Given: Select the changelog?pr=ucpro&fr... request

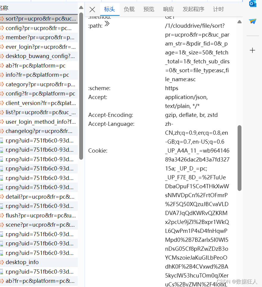Looking at the screenshot, I should click(39, 131).
